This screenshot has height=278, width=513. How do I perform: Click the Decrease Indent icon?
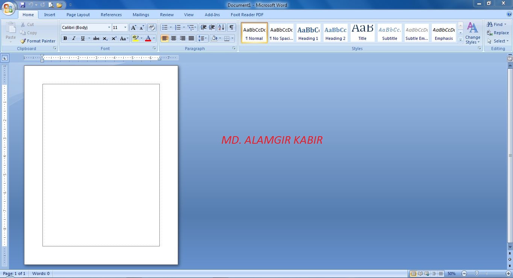(203, 27)
